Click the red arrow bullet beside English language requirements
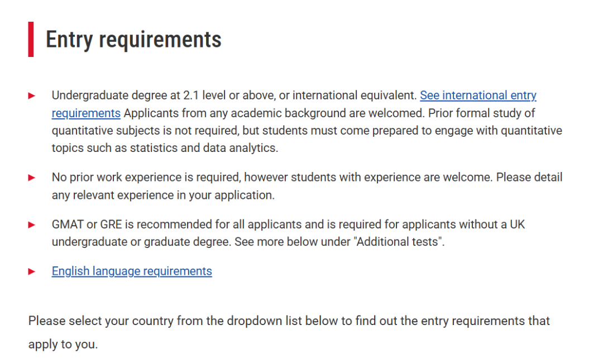Viewport: 603px width, 363px height. (32, 272)
